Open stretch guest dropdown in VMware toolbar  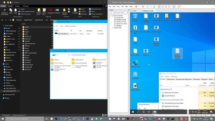pos(181,7)
